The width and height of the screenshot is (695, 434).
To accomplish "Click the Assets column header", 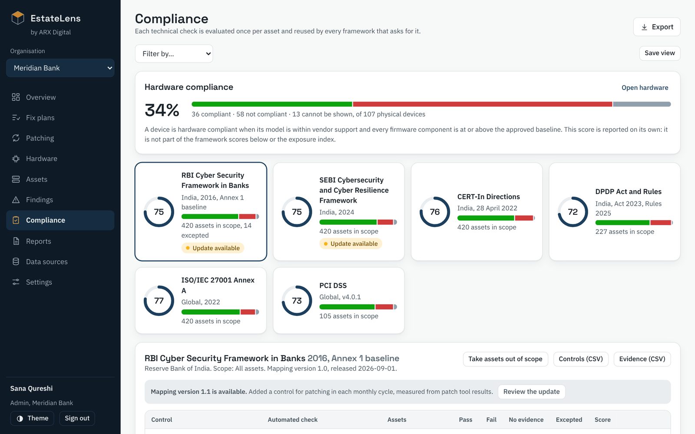I will pos(397,420).
